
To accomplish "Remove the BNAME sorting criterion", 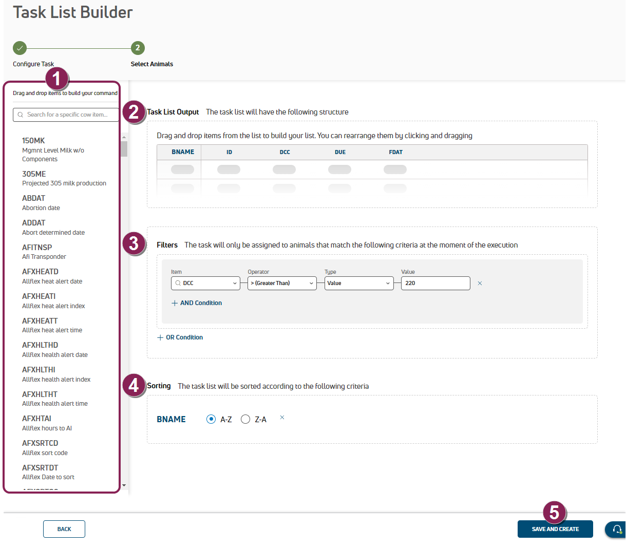I will (x=282, y=418).
